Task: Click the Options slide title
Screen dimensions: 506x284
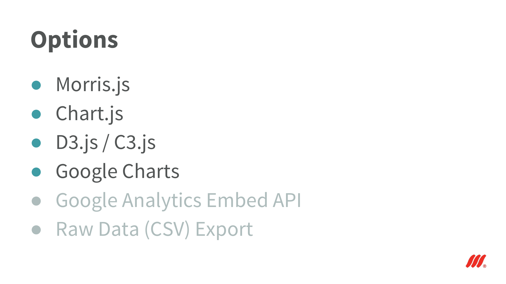Action: click(x=74, y=40)
